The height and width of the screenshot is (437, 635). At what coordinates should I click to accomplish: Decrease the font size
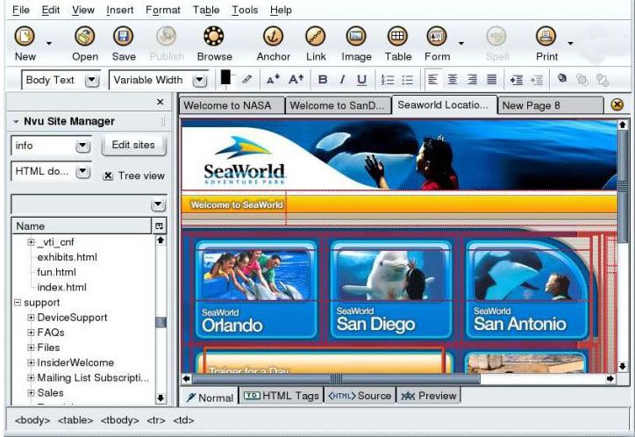[273, 79]
